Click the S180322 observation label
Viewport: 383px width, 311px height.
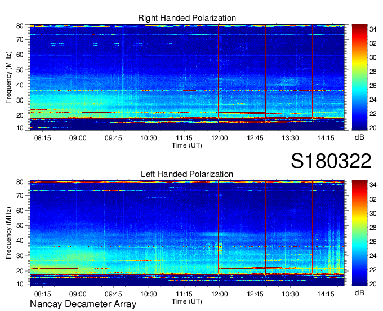coord(331,161)
